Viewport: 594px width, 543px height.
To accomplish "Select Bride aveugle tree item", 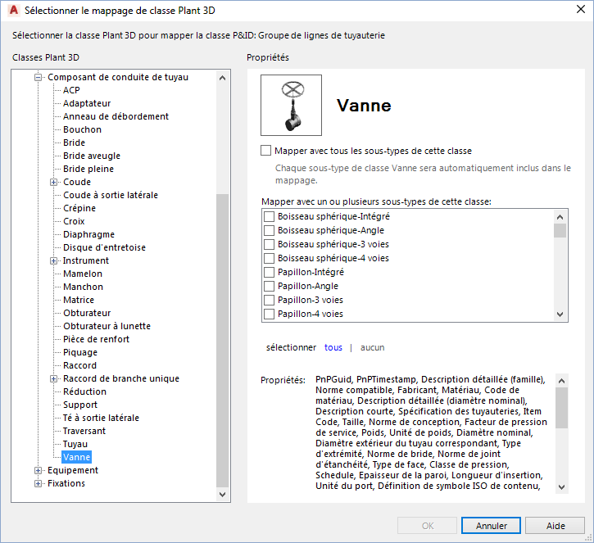I will coord(92,156).
